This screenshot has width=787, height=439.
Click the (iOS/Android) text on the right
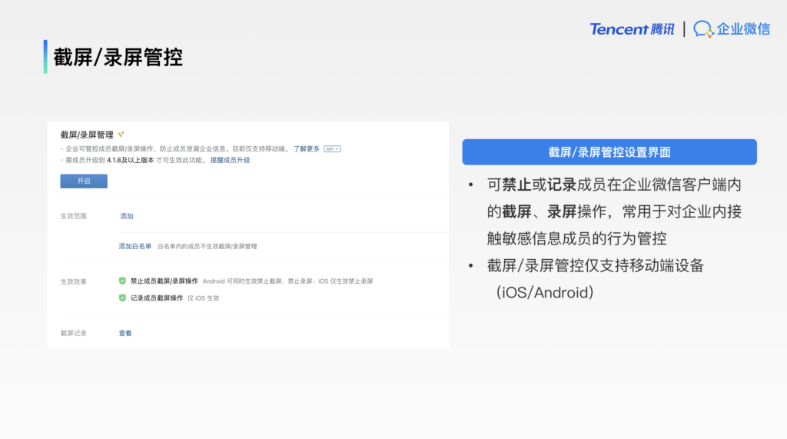click(x=545, y=292)
